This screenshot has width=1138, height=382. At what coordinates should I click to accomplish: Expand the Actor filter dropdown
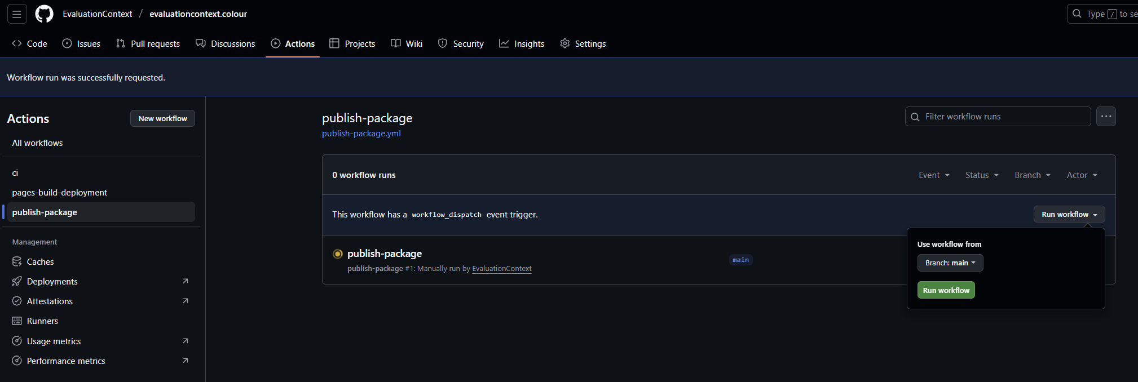[x=1082, y=175]
